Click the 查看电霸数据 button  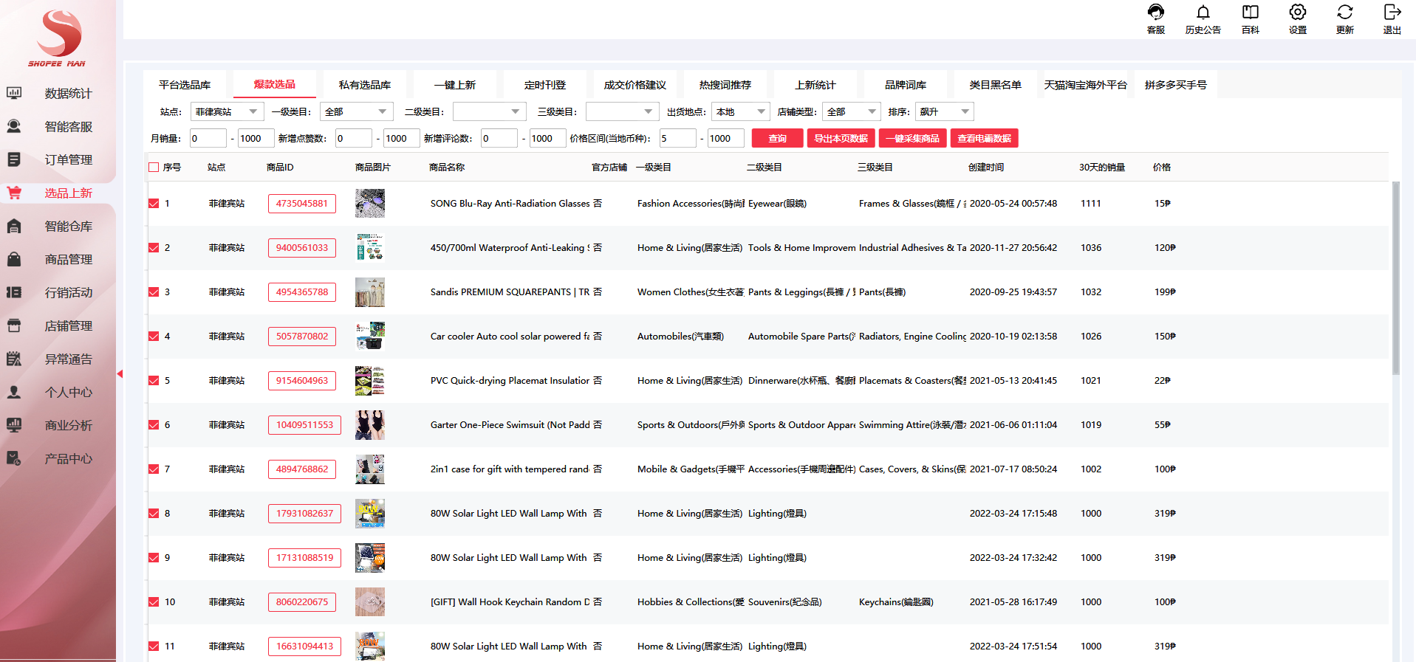point(984,138)
